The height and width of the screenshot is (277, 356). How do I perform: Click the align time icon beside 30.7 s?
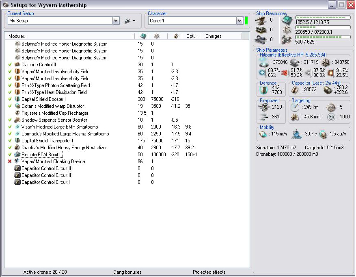(x=296, y=134)
